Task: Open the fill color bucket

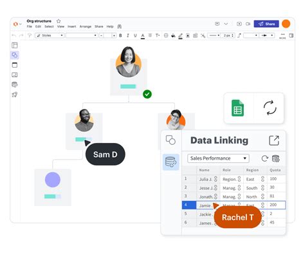Action: (x=173, y=35)
